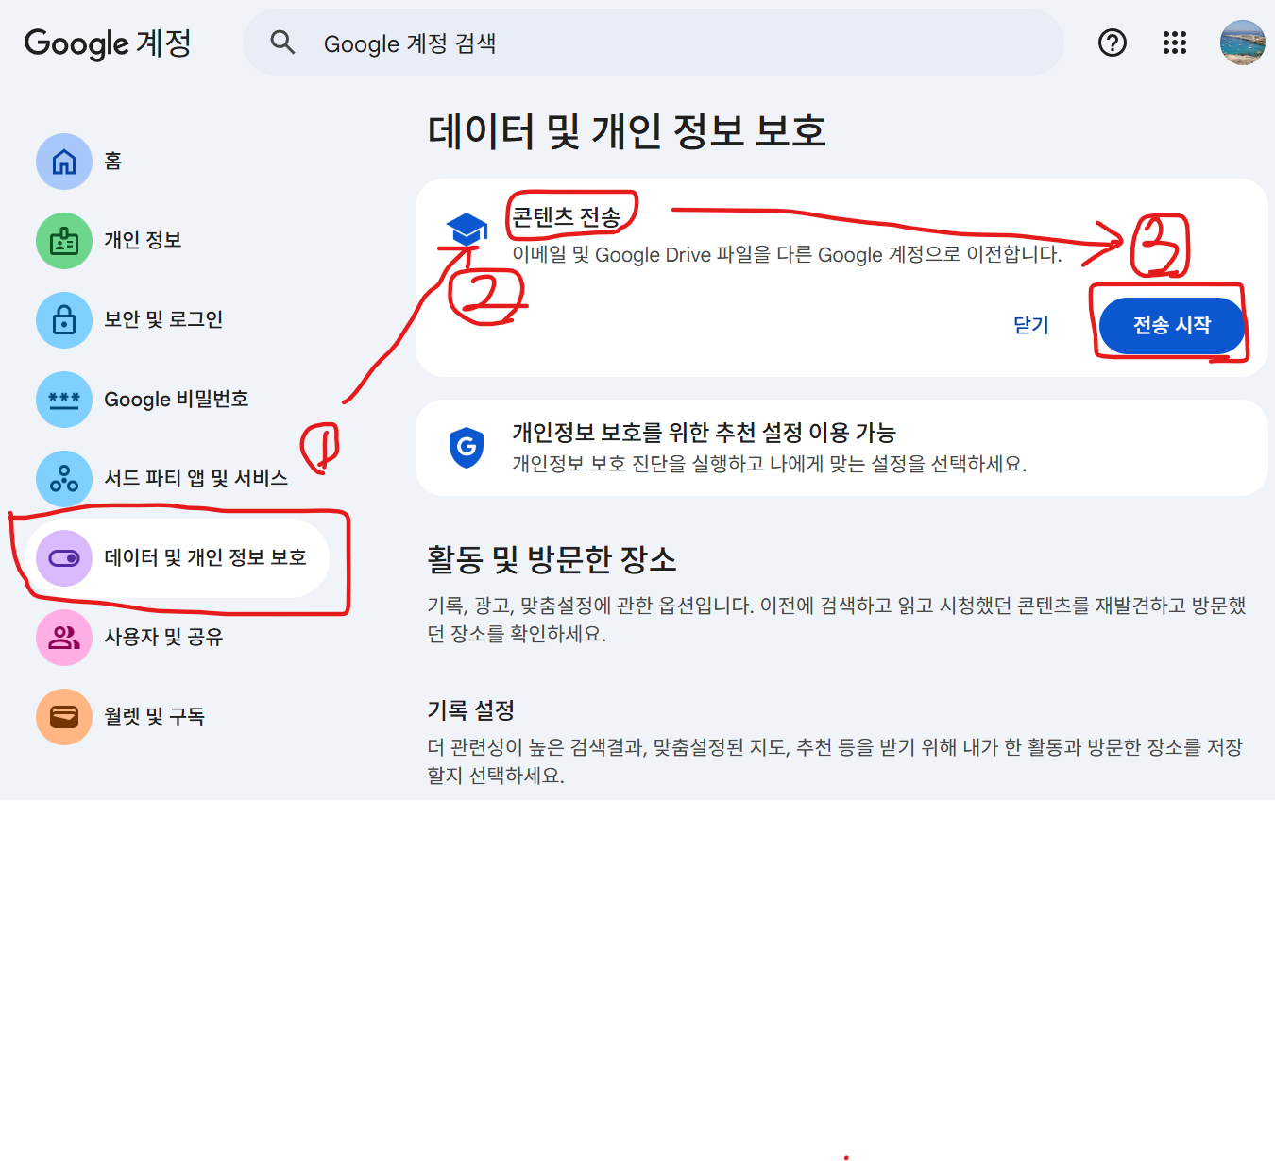Select the Personal info ID card icon
Screen dimensions: 1275x1161
[x=64, y=241]
